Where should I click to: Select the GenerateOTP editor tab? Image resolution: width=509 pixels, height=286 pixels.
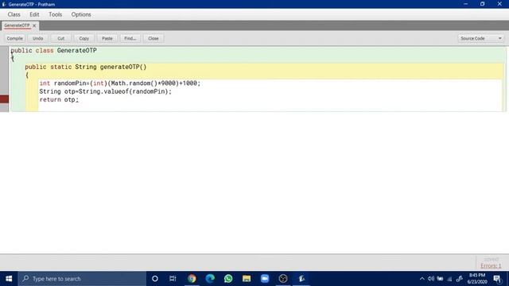17,25
